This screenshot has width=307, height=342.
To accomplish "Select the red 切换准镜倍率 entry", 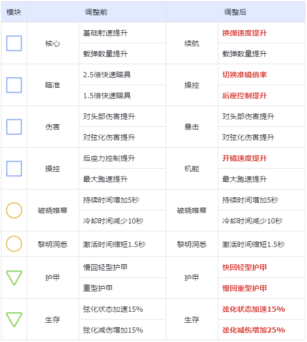I will (x=244, y=75).
